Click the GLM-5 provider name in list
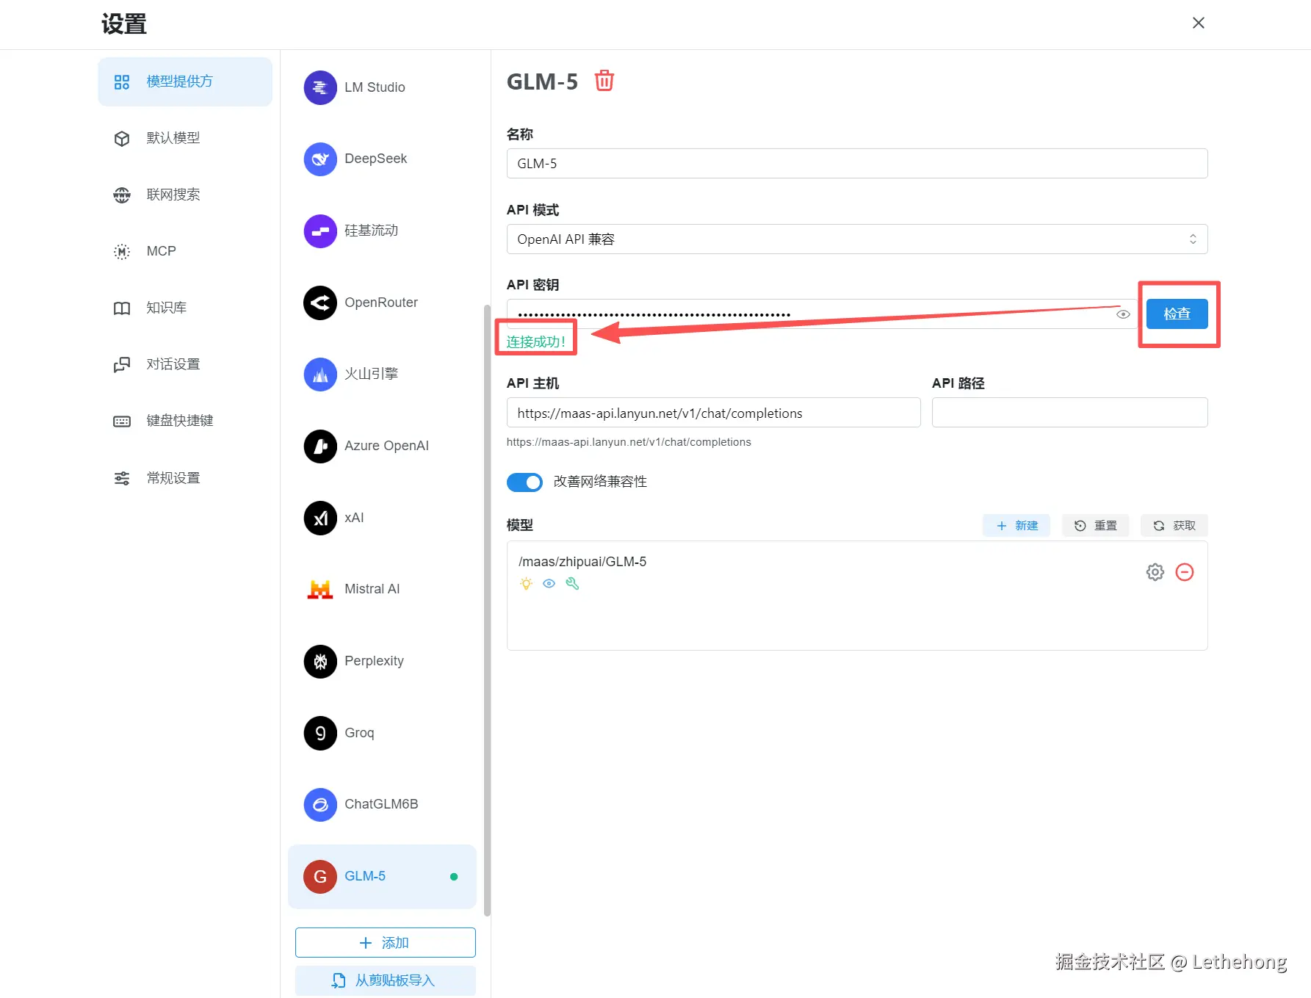Screen dimensions: 1311x998 [x=365, y=876]
